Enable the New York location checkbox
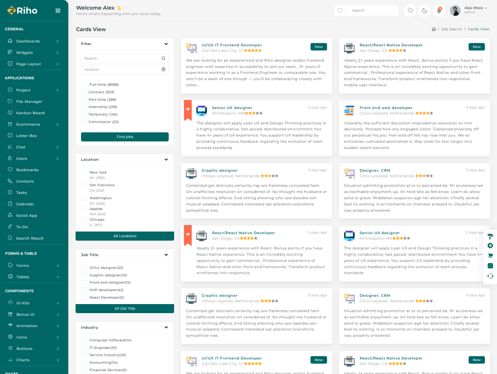The height and width of the screenshot is (374, 497). click(84, 172)
